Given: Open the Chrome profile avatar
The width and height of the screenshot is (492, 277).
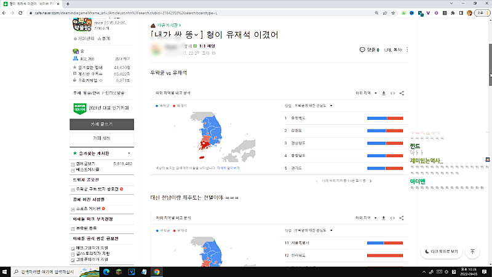Looking at the screenshot, I should tap(469, 13).
